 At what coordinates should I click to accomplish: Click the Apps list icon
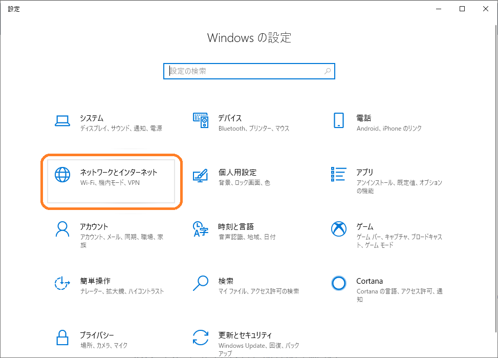pyautogui.click(x=338, y=174)
